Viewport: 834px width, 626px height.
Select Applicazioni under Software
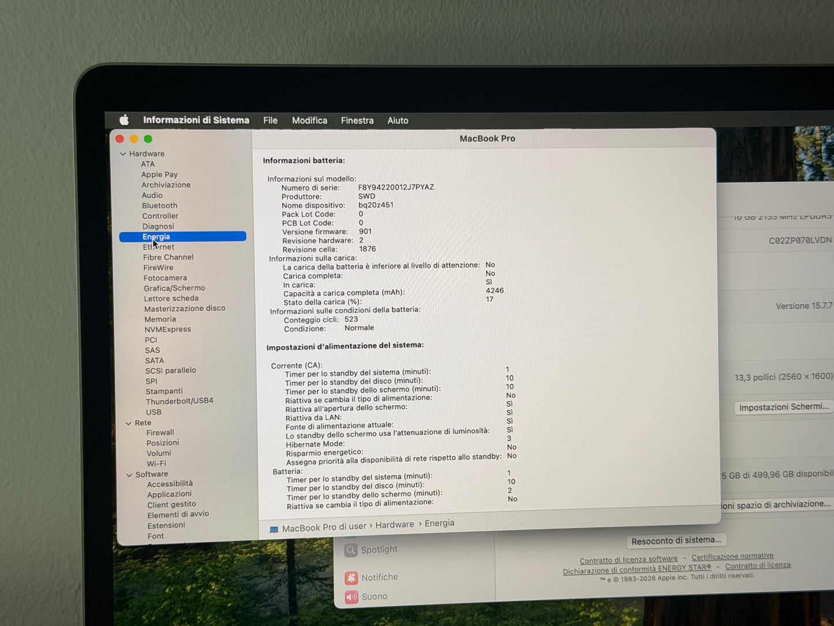(169, 494)
